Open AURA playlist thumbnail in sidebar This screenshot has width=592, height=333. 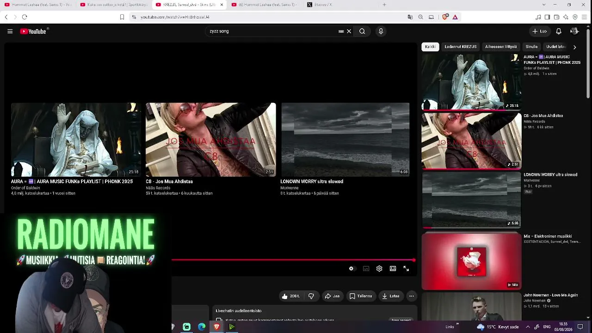[x=471, y=82]
